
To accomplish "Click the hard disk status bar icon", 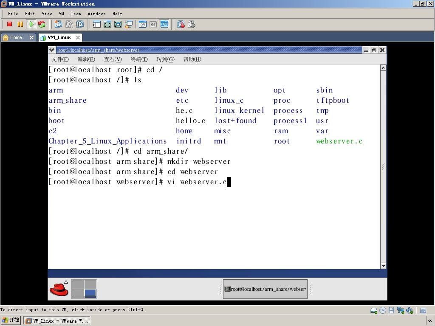I will (x=374, y=310).
